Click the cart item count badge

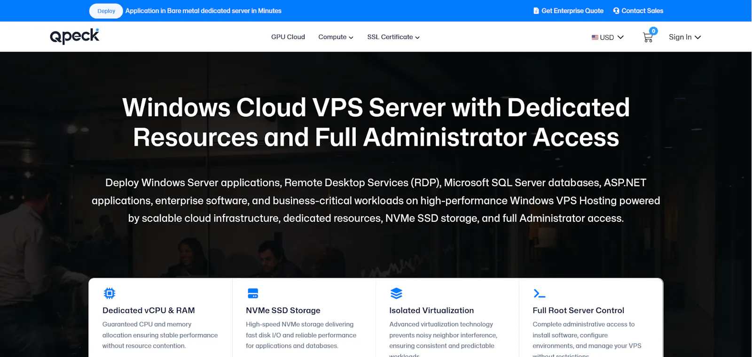[653, 31]
